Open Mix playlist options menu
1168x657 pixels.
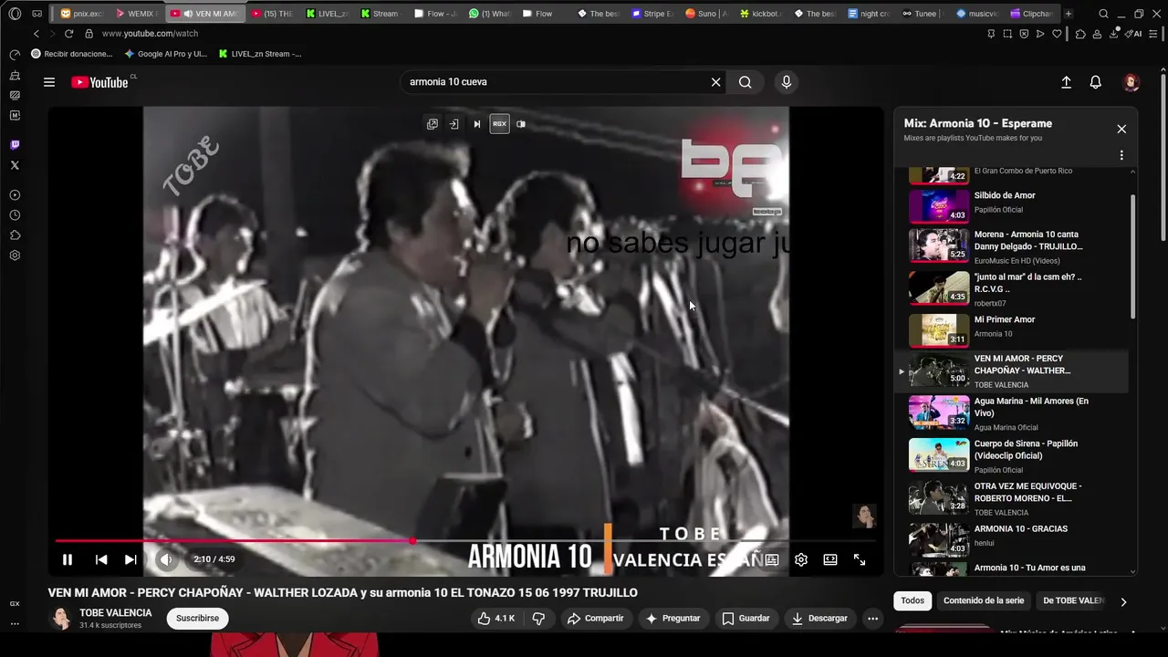coord(1121,155)
